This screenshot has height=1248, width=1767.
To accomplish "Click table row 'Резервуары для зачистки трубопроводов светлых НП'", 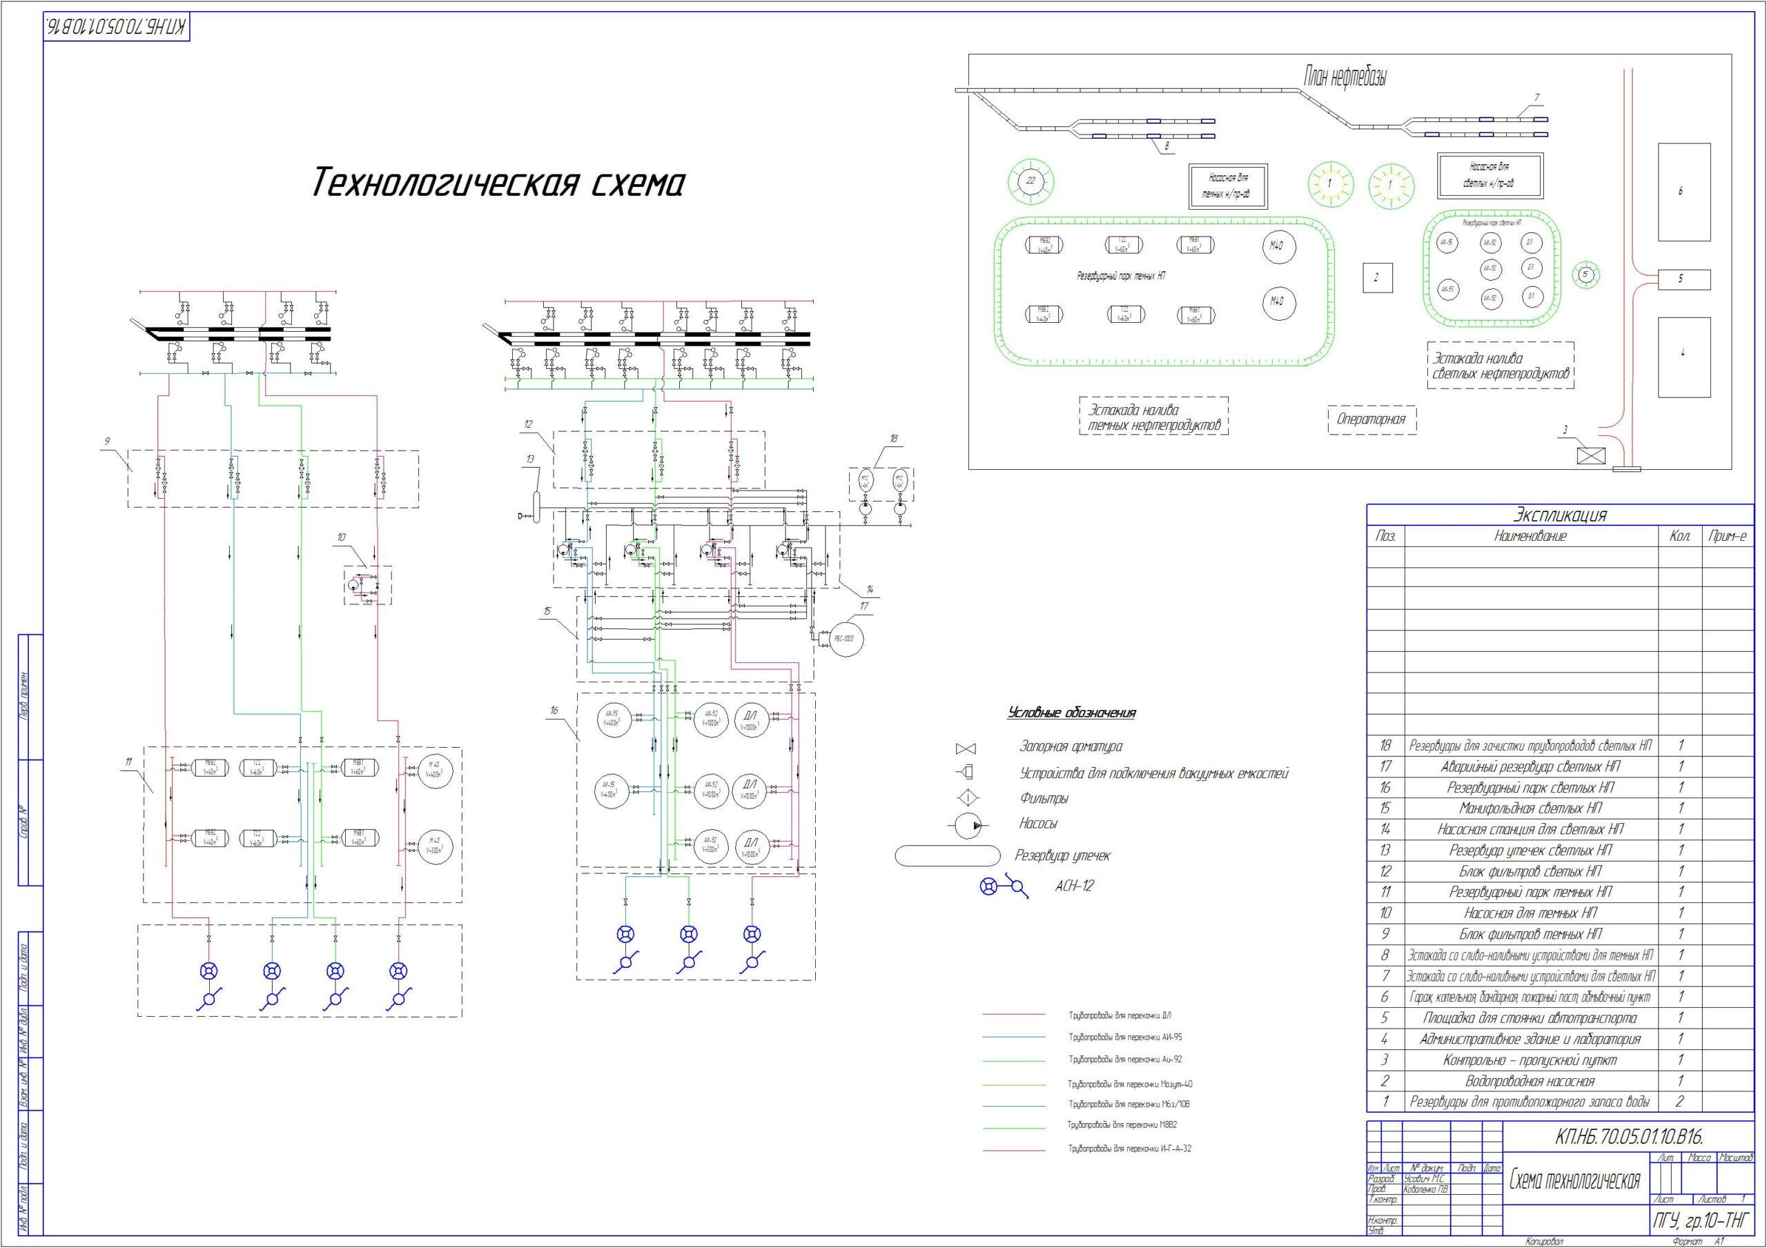I will point(1560,745).
